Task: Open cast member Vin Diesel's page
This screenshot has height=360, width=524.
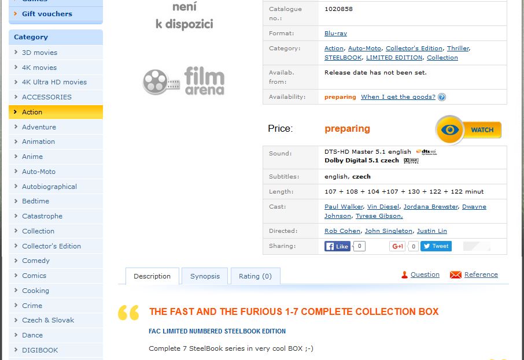Action: point(383,207)
